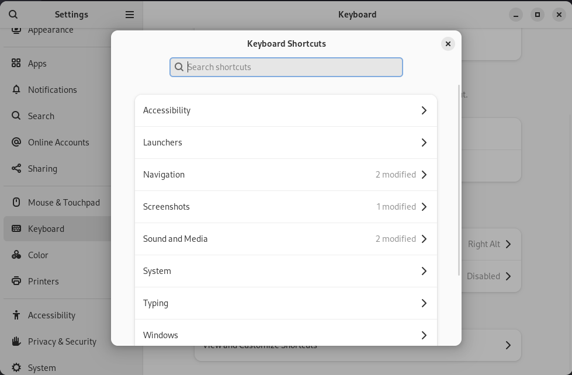
Task: Expand the Typing shortcuts chevron
Action: point(424,303)
